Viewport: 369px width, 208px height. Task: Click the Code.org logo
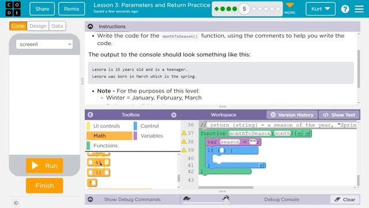pos(13,9)
